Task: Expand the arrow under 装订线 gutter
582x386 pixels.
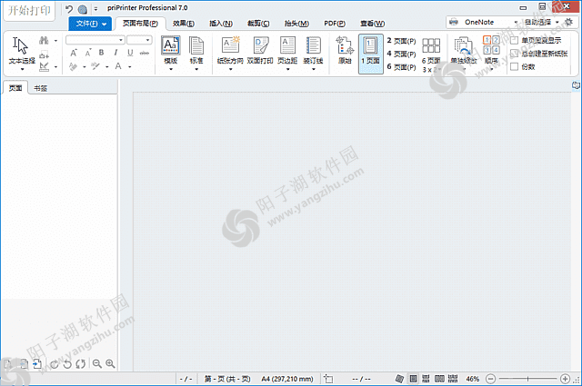Action: [x=313, y=69]
